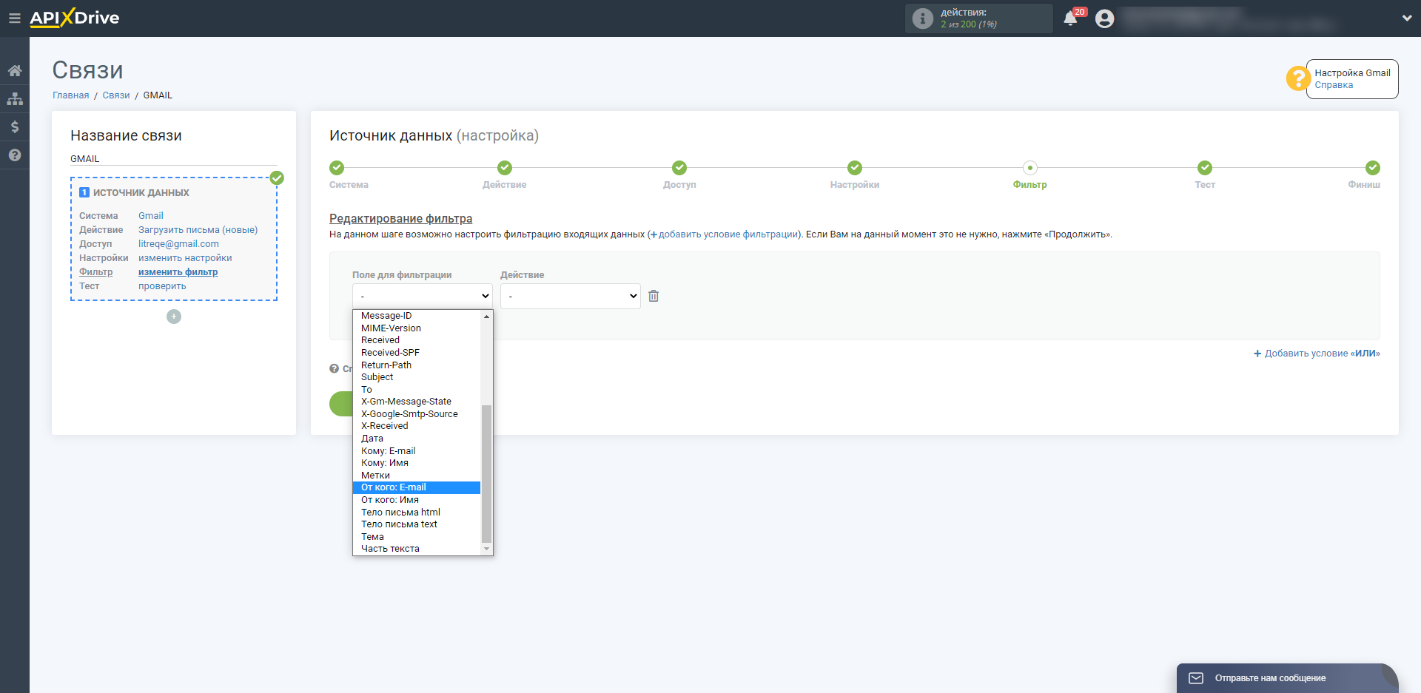This screenshot has width=1421, height=693.
Task: Select X-Gm-Message-State option
Action: (417, 402)
